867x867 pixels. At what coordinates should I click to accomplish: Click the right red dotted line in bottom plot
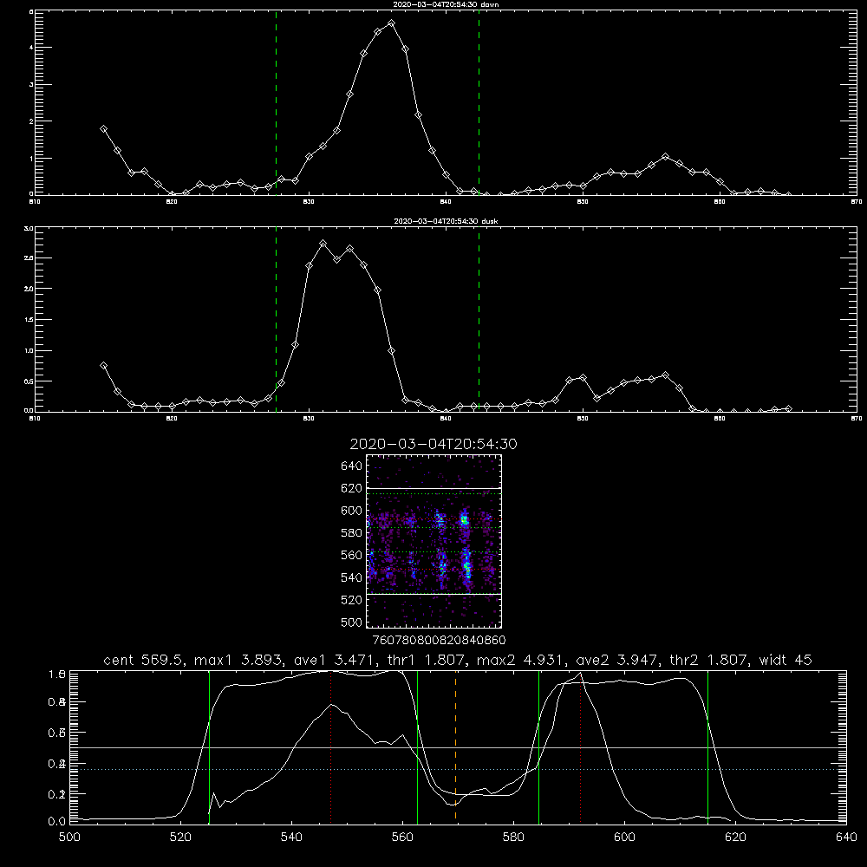tap(581, 747)
